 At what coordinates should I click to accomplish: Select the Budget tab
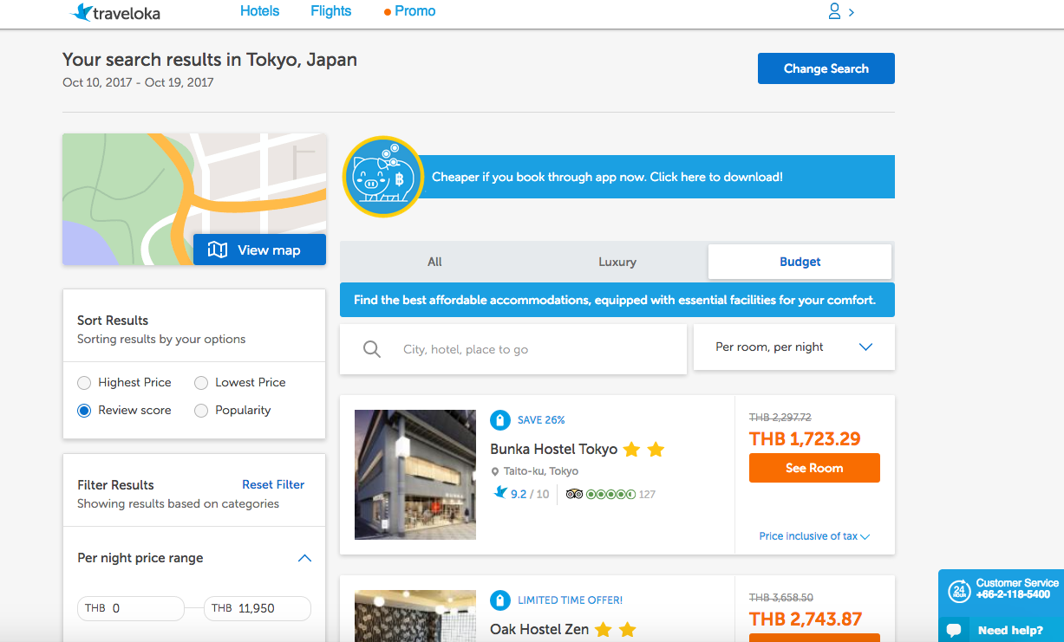800,262
